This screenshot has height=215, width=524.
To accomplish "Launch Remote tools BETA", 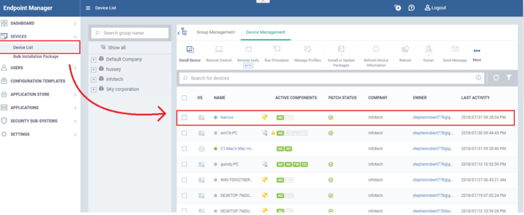I will pos(248,50).
